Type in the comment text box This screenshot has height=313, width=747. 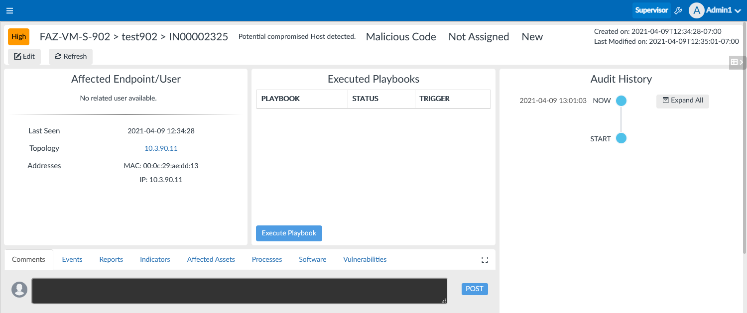[x=239, y=291]
